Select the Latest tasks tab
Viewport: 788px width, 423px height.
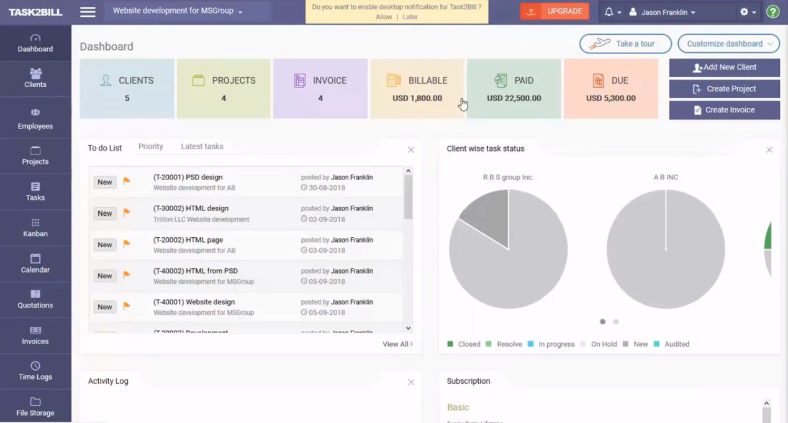tap(201, 146)
